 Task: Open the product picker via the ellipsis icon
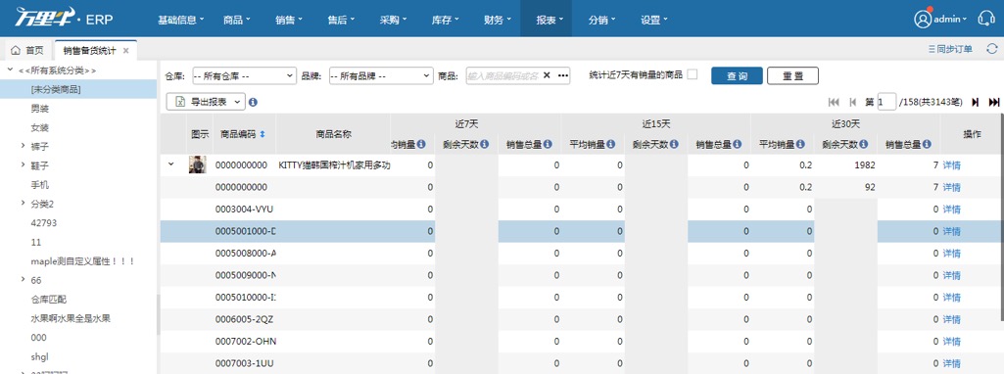pos(563,75)
